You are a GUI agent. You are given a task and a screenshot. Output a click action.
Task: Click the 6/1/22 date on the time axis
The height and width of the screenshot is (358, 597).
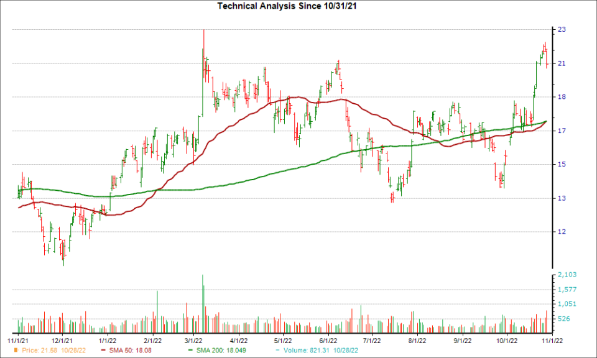tap(328, 340)
